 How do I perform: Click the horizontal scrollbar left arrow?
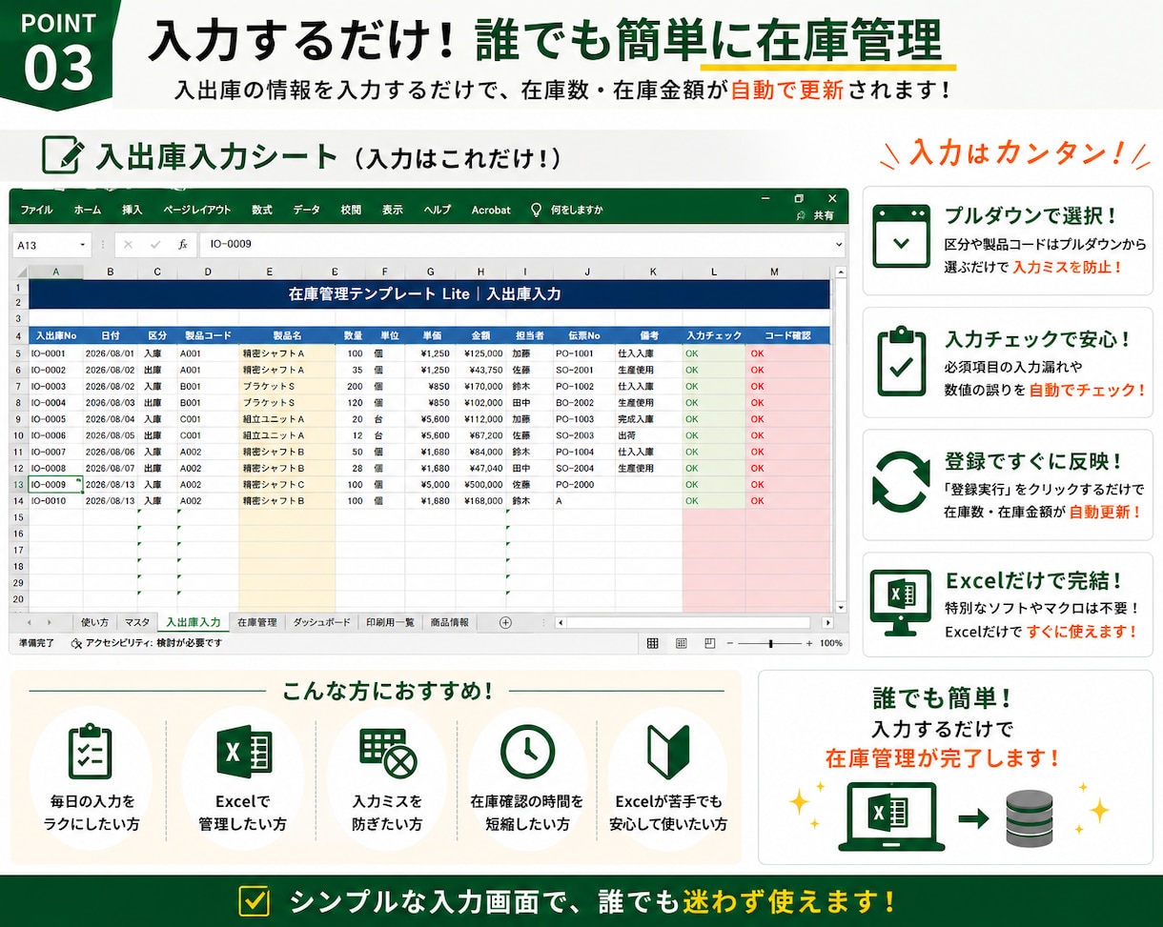tap(561, 622)
